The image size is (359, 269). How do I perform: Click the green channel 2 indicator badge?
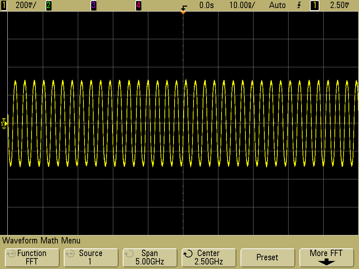coord(48,5)
